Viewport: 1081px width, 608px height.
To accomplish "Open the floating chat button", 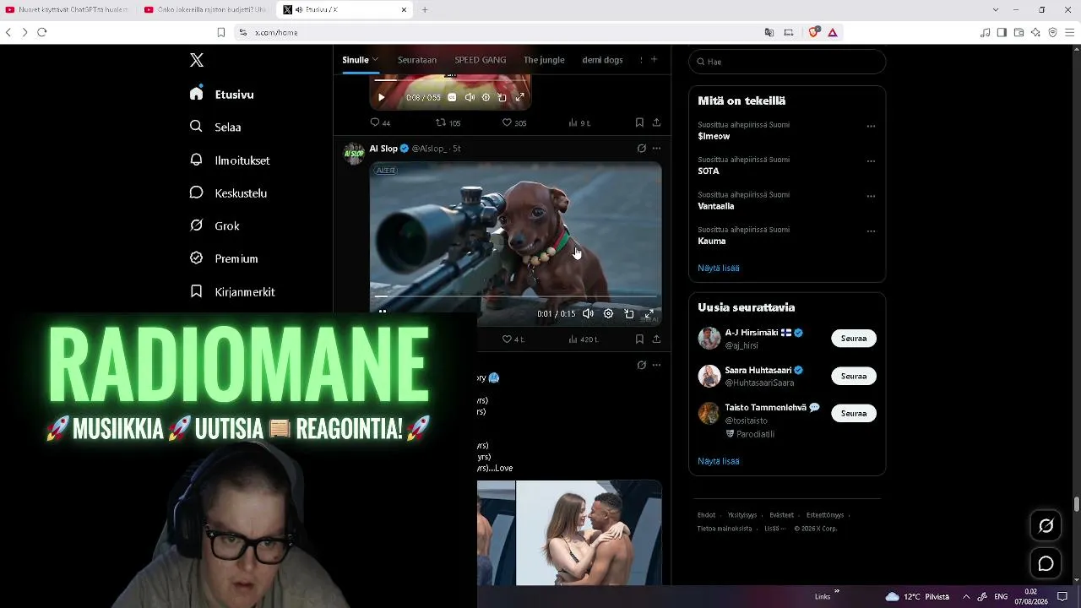I will [1046, 564].
